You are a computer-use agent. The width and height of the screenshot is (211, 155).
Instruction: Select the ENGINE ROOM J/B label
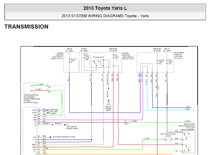tap(129, 56)
